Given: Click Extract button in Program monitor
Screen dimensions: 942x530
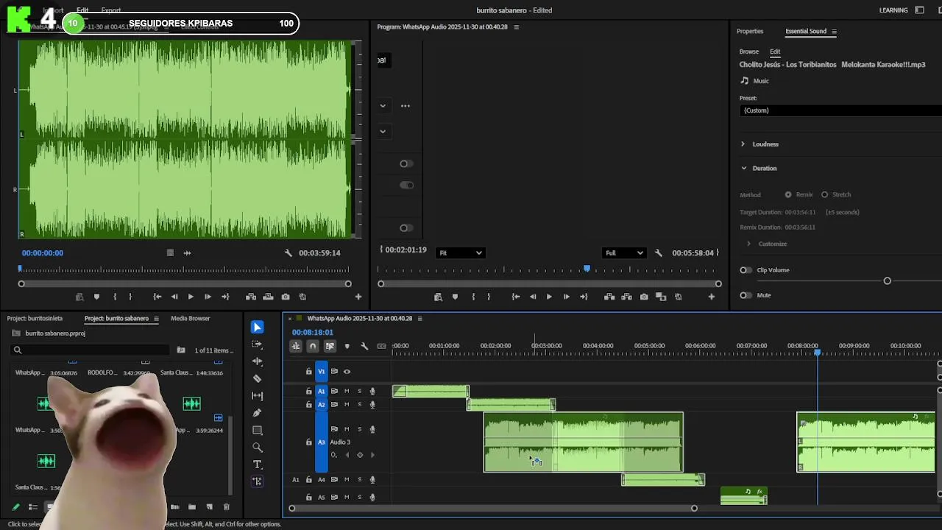Looking at the screenshot, I should [x=627, y=297].
